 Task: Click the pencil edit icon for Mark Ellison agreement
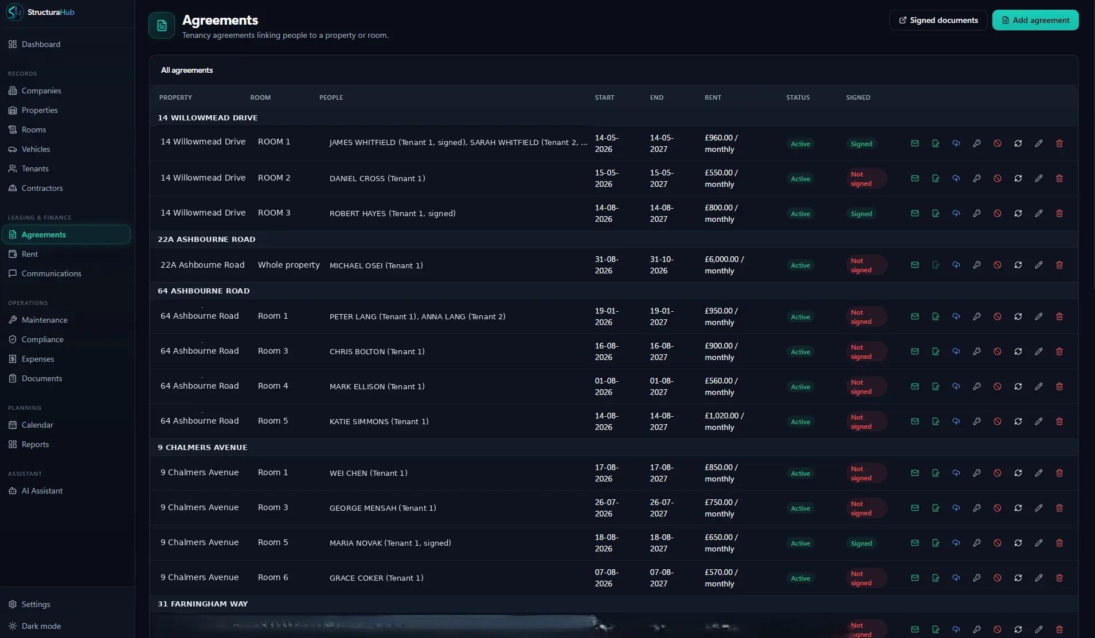point(1039,386)
